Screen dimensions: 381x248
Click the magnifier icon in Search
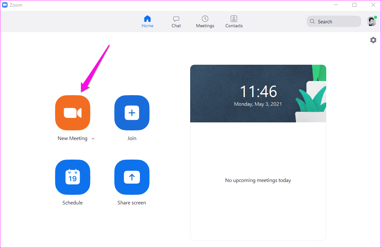tap(312, 21)
